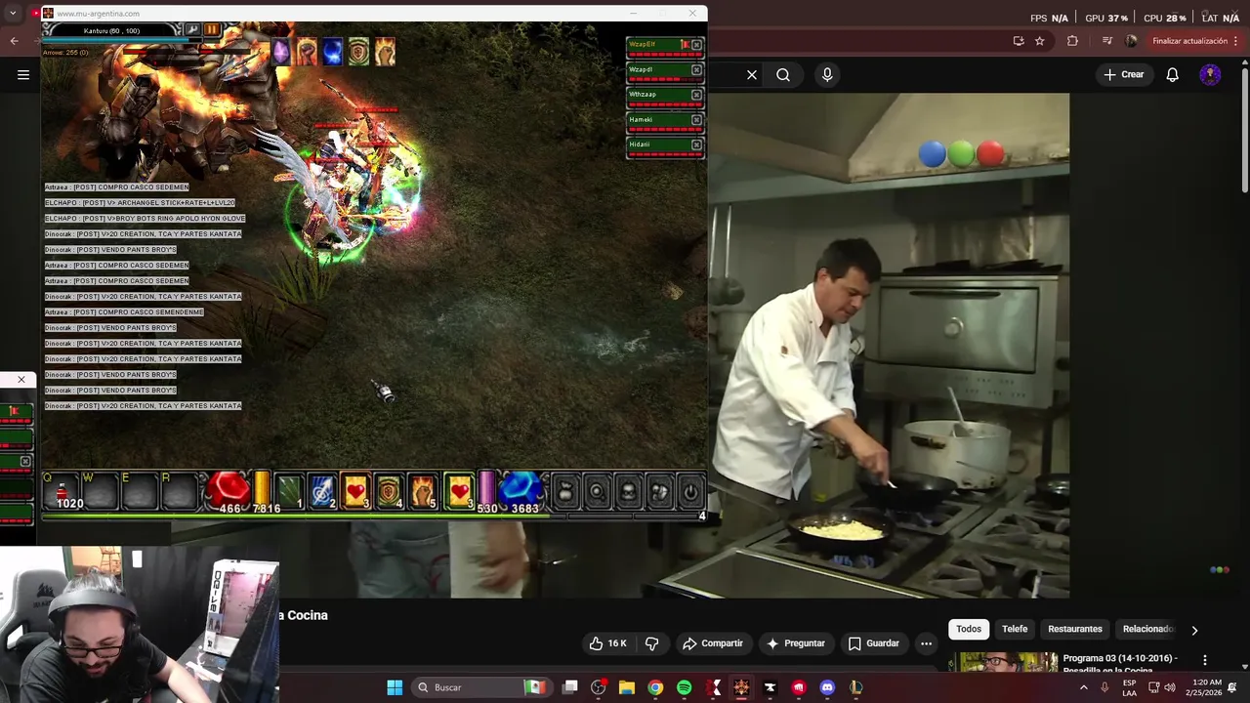
Task: Select the Todos filter chip
Action: [969, 629]
